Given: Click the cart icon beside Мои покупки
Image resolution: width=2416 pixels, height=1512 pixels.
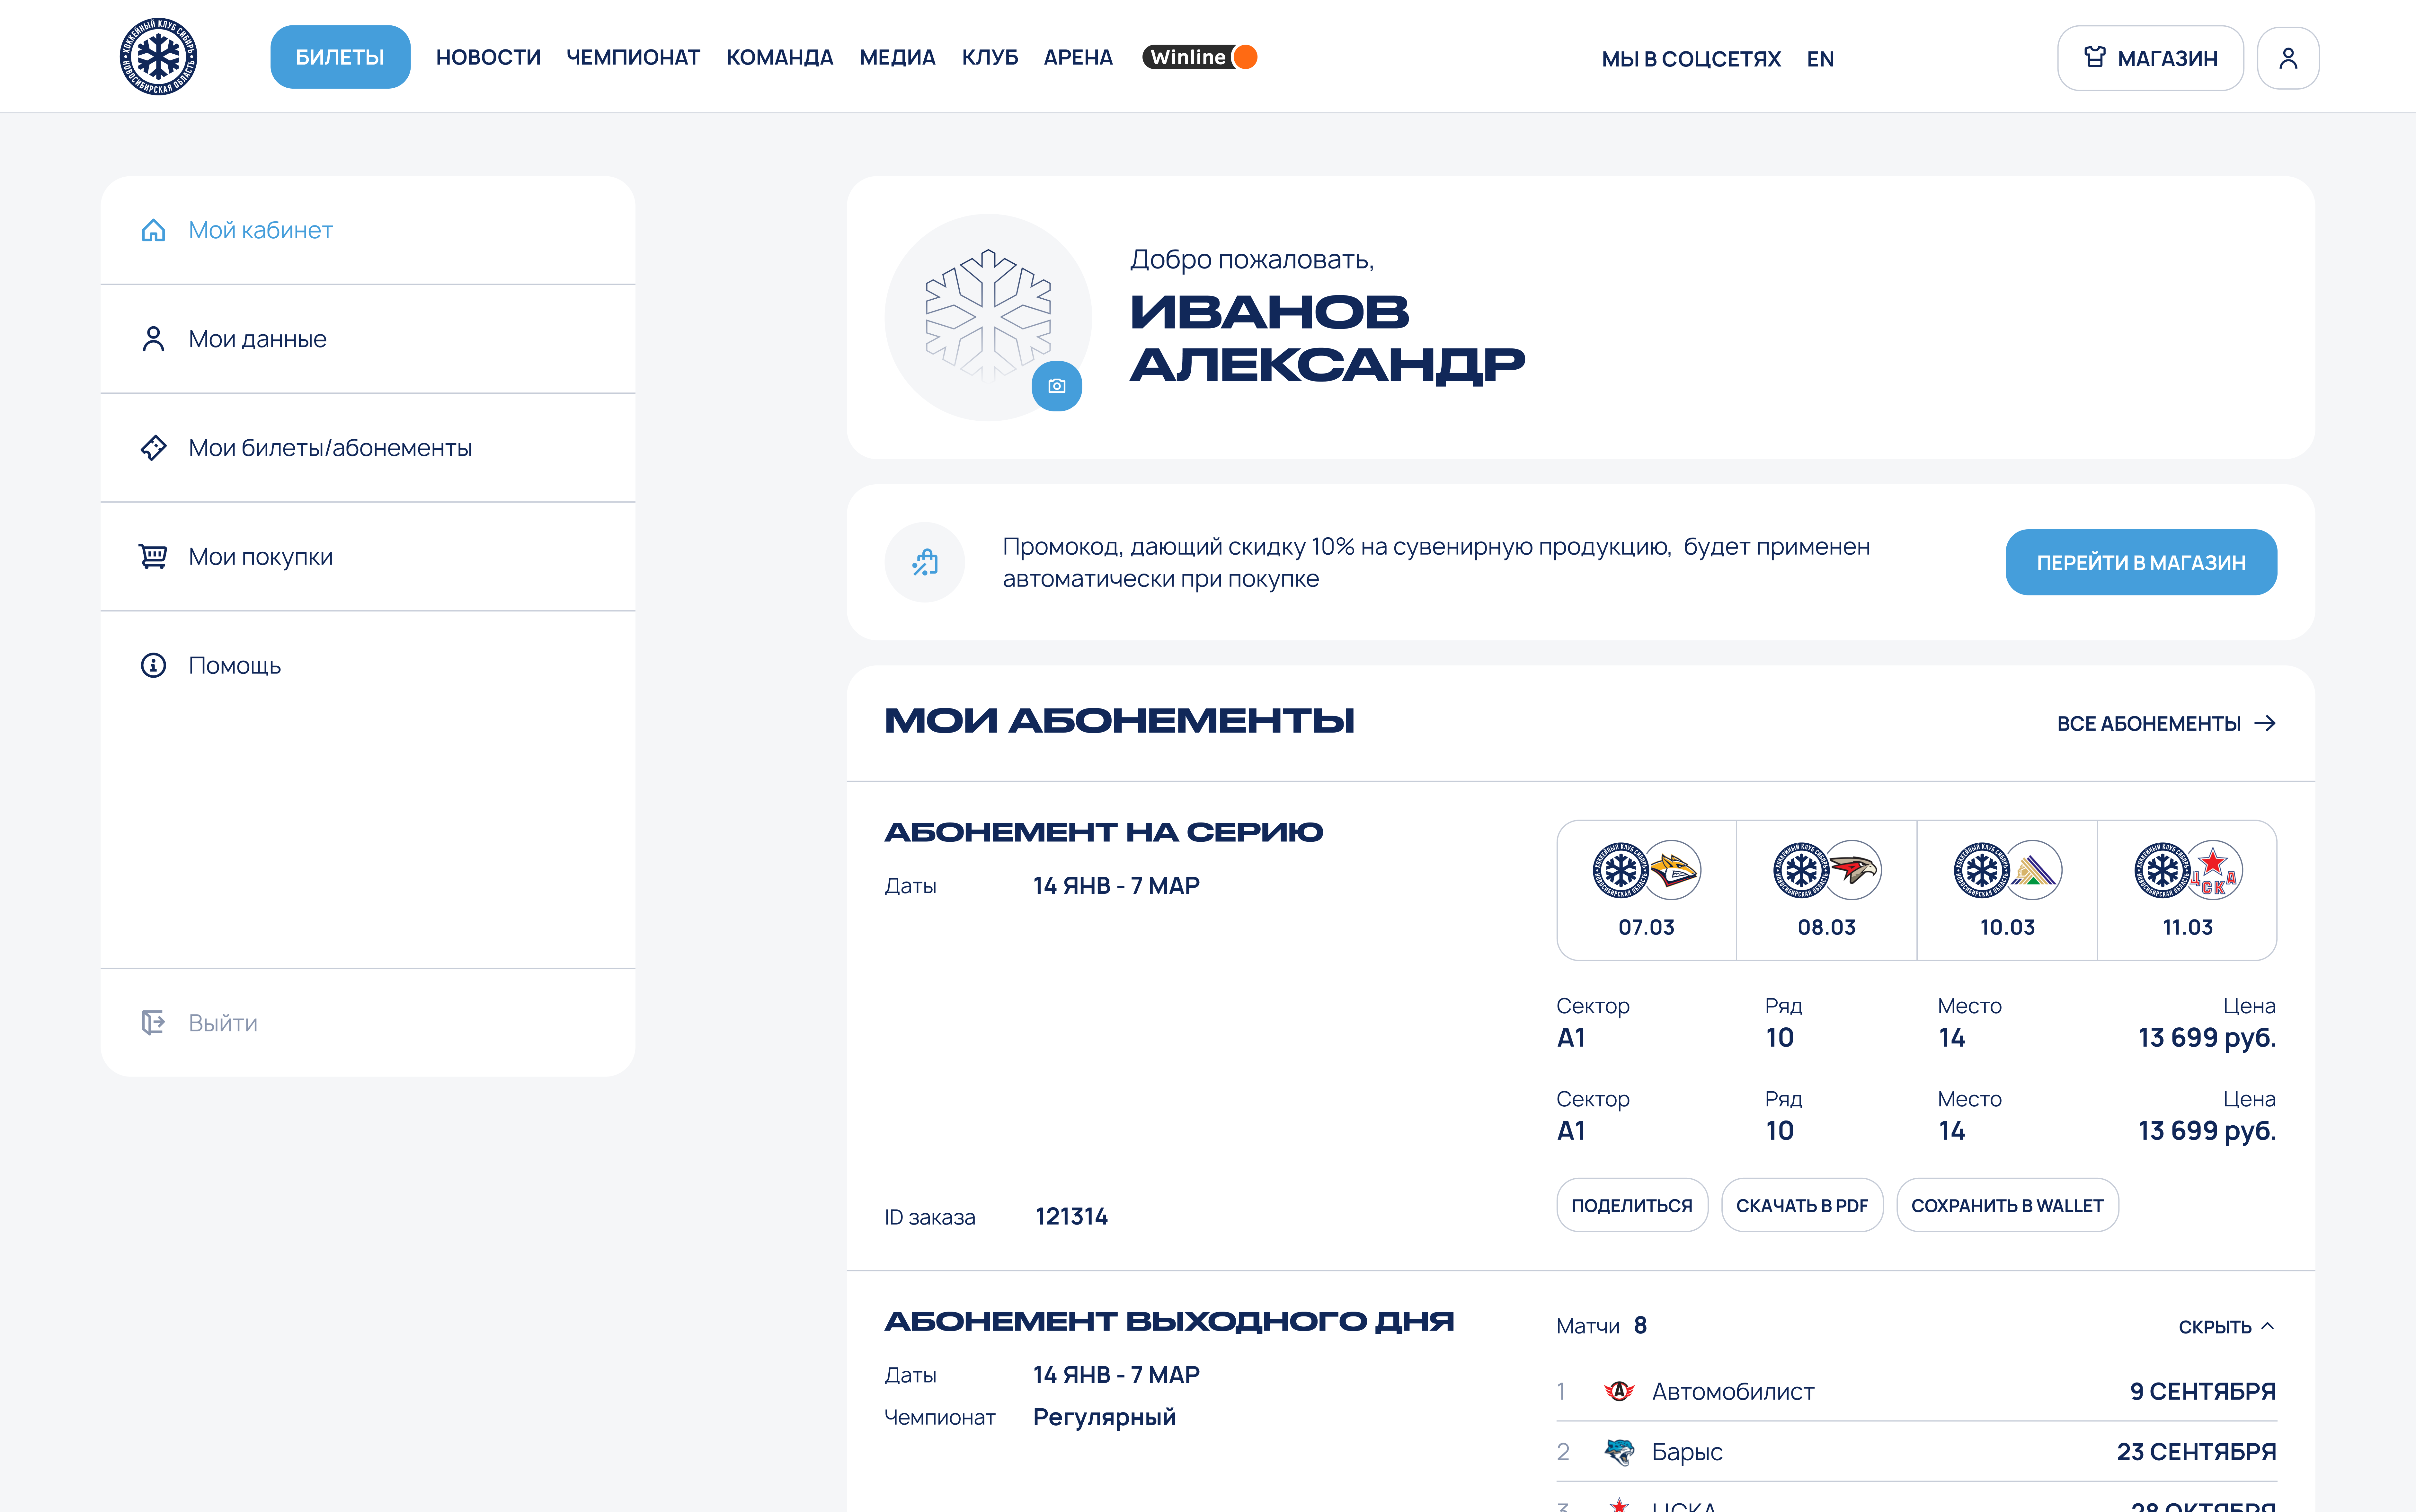Looking at the screenshot, I should point(153,556).
